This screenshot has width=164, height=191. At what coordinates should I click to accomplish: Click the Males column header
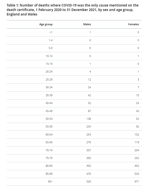coord(87,24)
